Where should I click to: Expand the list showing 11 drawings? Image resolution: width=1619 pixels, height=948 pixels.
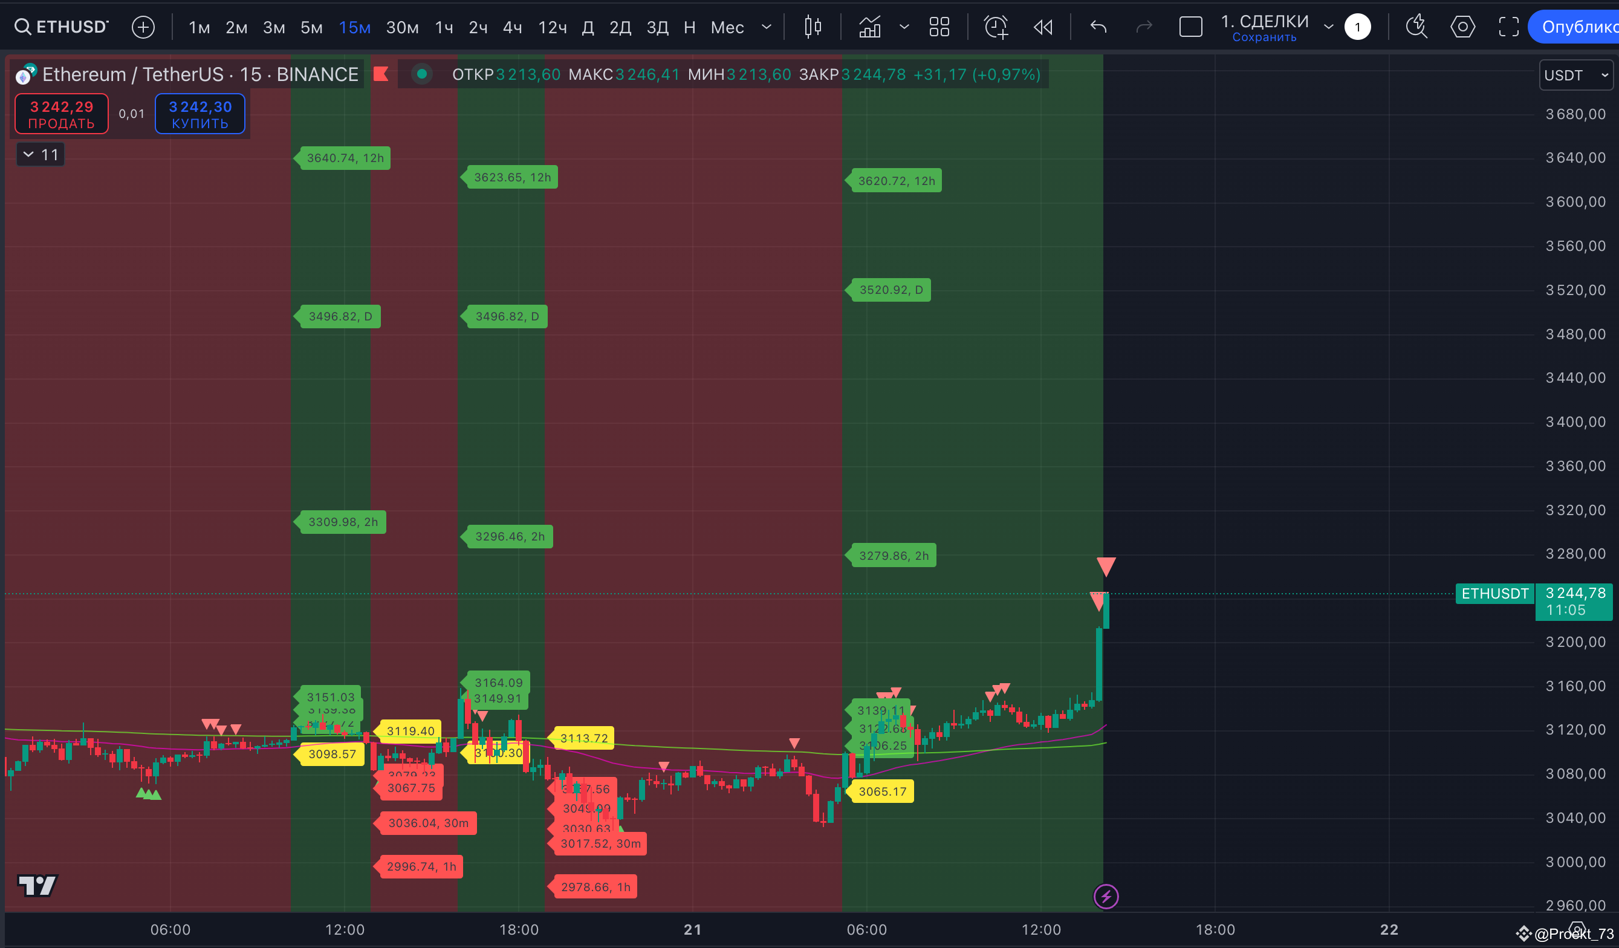(x=40, y=154)
